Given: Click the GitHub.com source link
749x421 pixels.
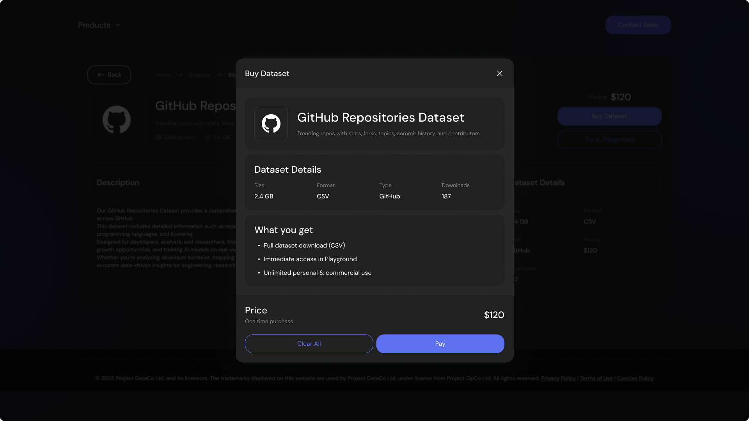Looking at the screenshot, I should coord(179,137).
